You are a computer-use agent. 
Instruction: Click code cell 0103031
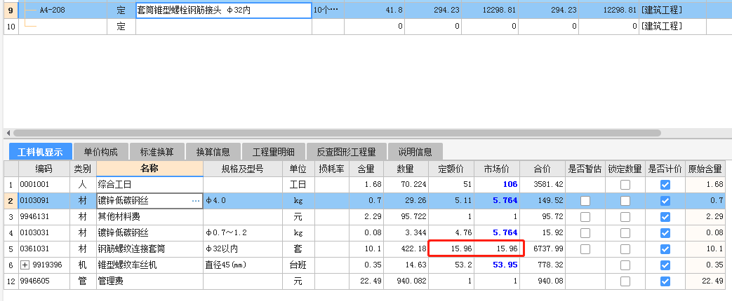[44, 233]
